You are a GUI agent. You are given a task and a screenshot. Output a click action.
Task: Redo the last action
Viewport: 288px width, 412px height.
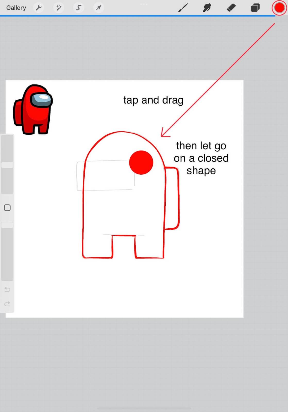coord(7,304)
